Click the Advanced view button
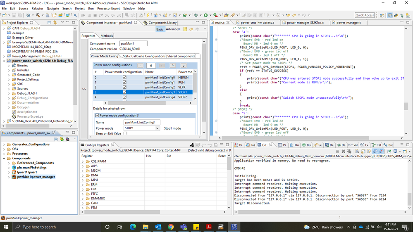413x232 pixels. click(x=173, y=29)
